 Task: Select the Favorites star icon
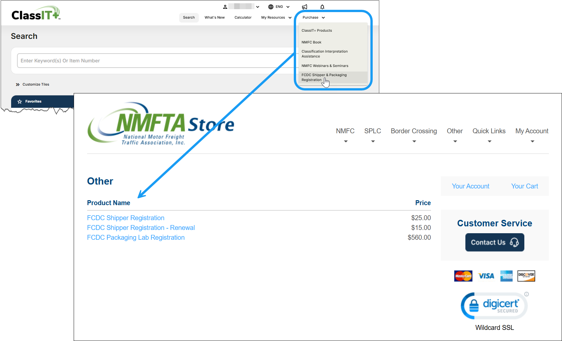[20, 101]
